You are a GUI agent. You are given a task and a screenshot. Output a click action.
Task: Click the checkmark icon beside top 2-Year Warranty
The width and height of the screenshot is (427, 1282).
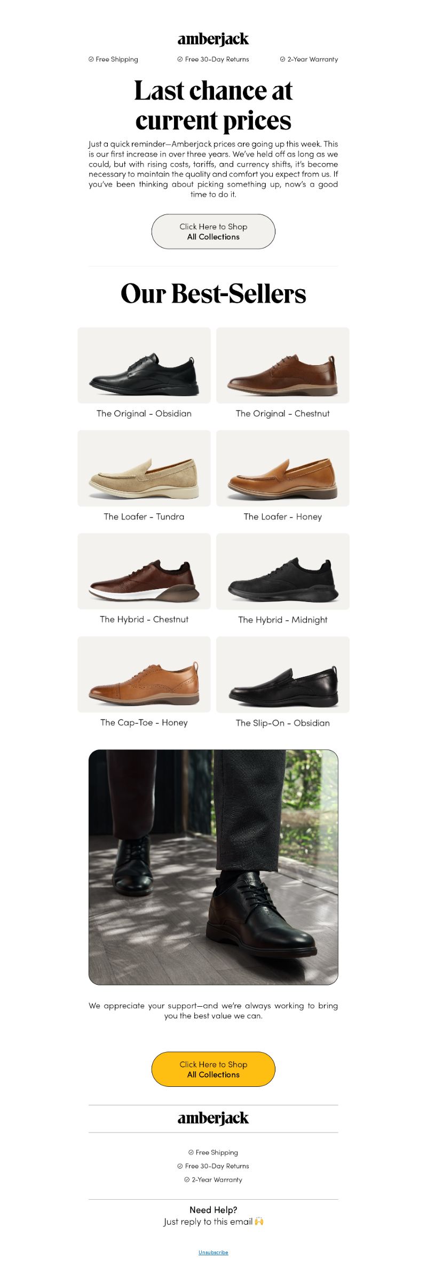[x=282, y=59]
